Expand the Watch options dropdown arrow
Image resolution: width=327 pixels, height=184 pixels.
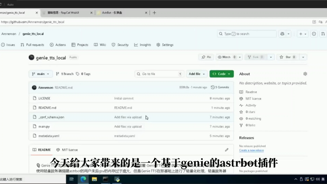240,57
